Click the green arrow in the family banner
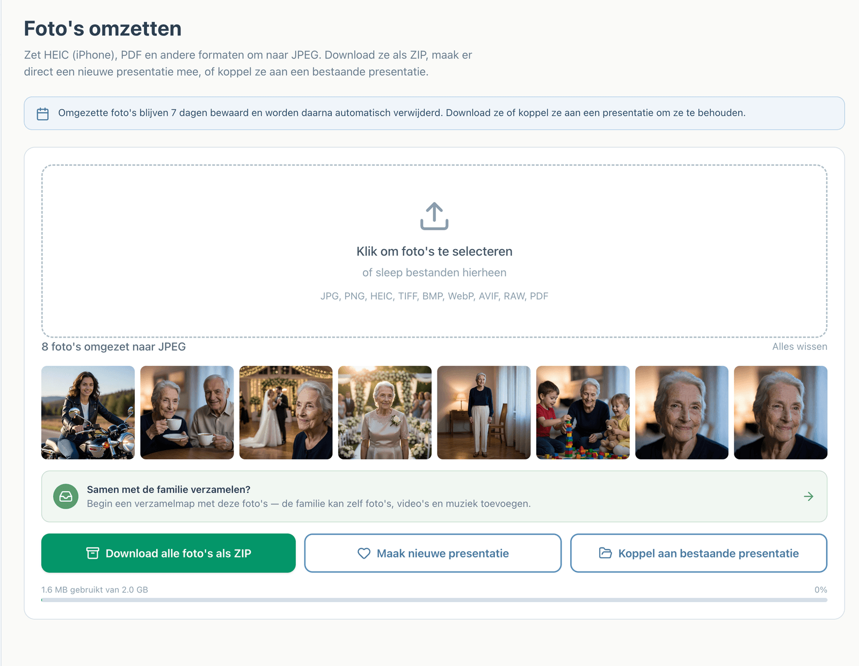This screenshot has width=859, height=666. [809, 496]
